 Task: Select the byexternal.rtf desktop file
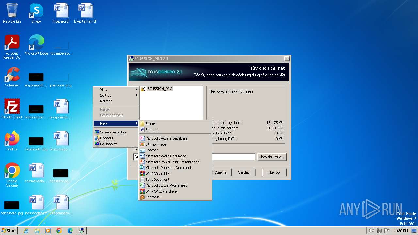click(x=85, y=13)
